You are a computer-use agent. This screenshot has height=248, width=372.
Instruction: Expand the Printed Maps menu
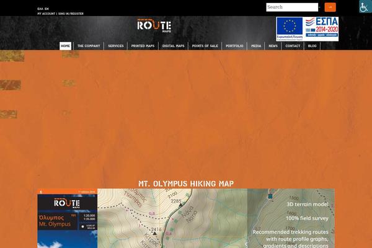click(x=143, y=46)
